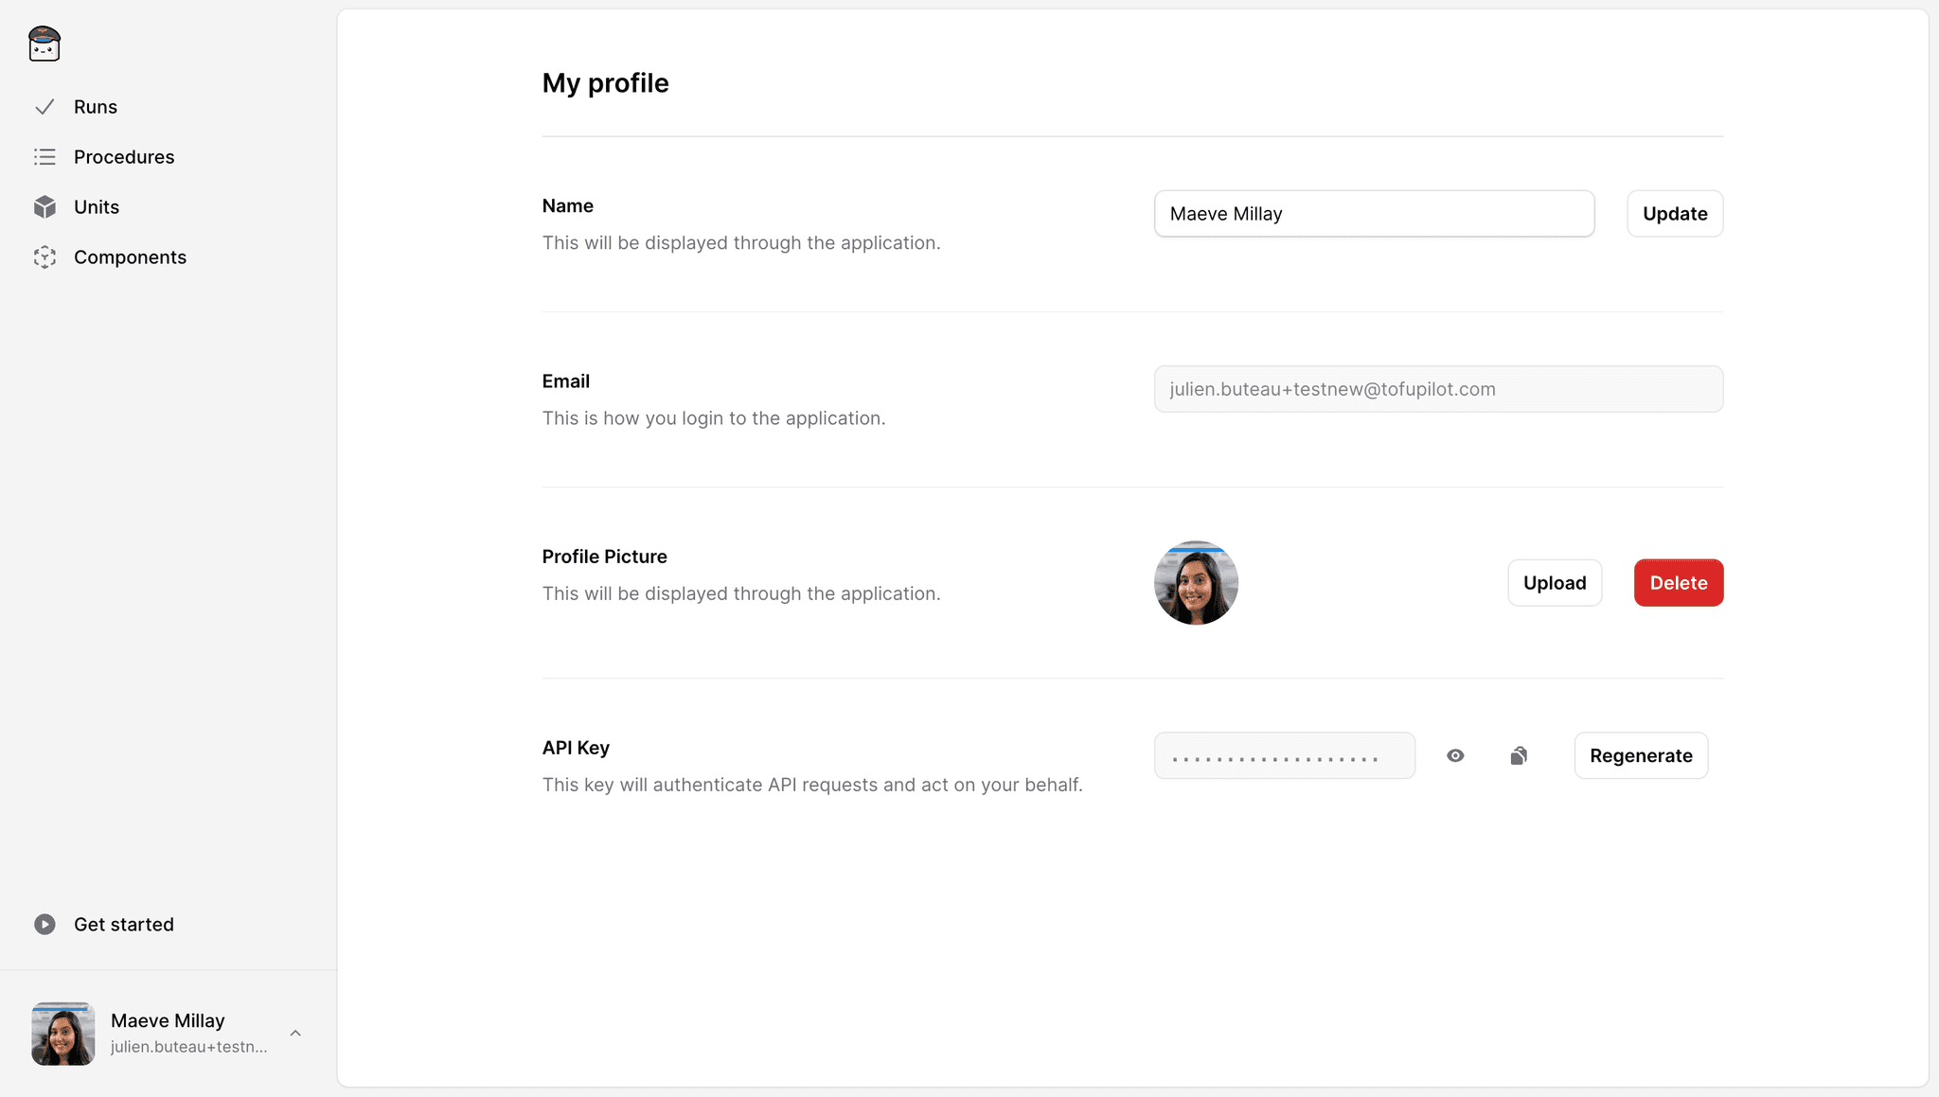Regenerate the API key
Screen dimensions: 1939x1097
pos(1641,755)
